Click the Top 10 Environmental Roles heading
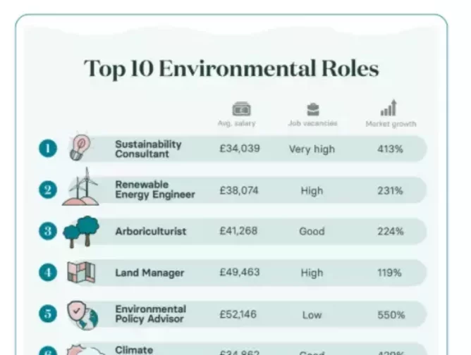The height and width of the screenshot is (355, 471). pos(231,69)
